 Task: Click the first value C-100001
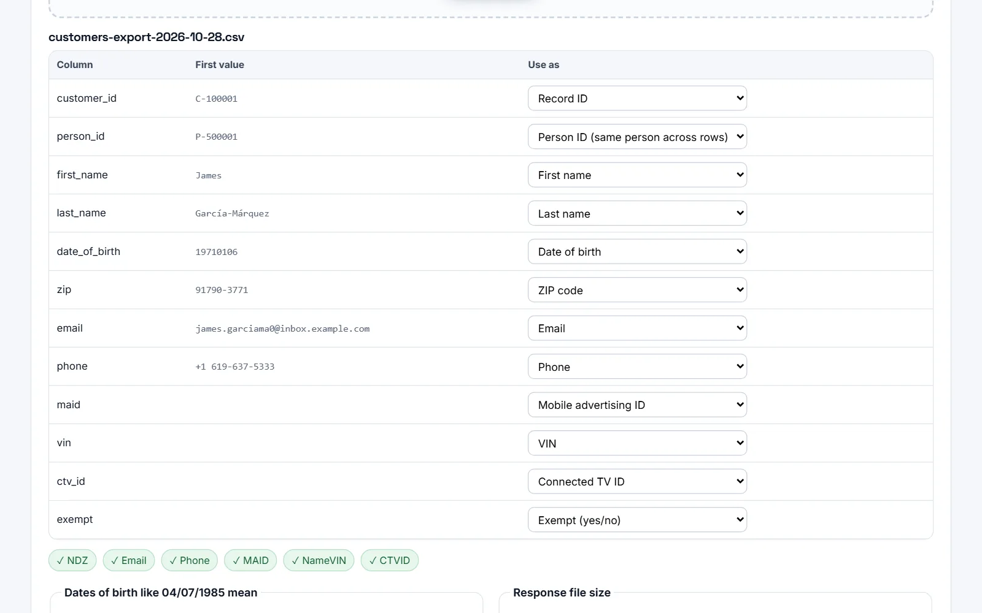point(216,99)
